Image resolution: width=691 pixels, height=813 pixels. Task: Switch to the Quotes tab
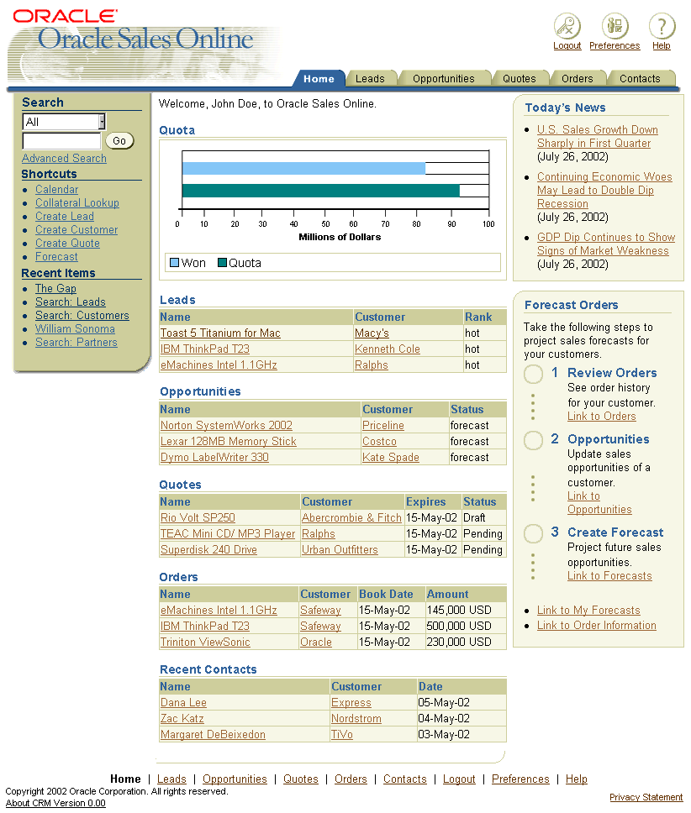tap(520, 78)
